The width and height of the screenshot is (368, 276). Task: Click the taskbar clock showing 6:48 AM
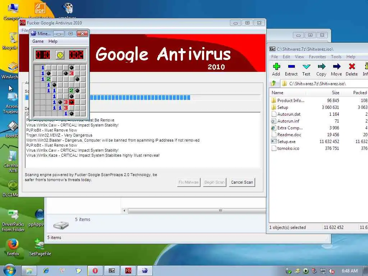coord(349,271)
